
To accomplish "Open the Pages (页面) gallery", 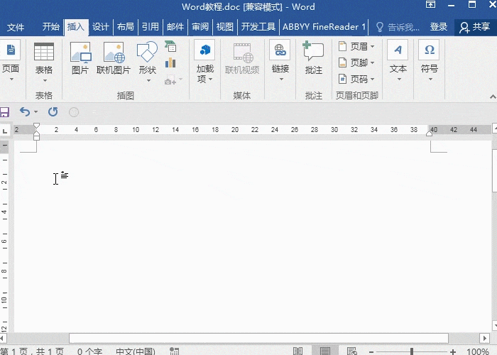I will (11, 60).
